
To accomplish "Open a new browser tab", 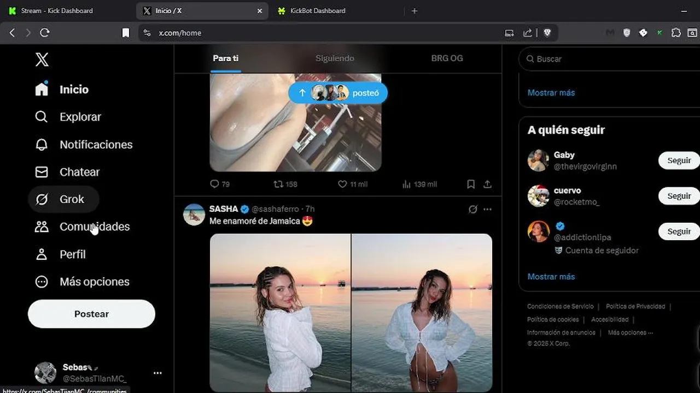I will 414,11.
